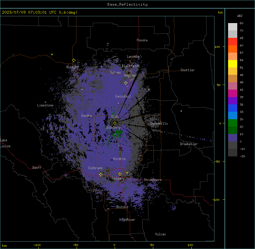Image resolution: width=255 pixels, height=249 pixels.
Task: Click the yellow diamond marker near RockyMH
Action: point(74,60)
